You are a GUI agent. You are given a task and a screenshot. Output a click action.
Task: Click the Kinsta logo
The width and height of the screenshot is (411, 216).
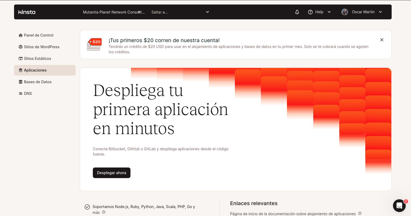click(x=27, y=12)
